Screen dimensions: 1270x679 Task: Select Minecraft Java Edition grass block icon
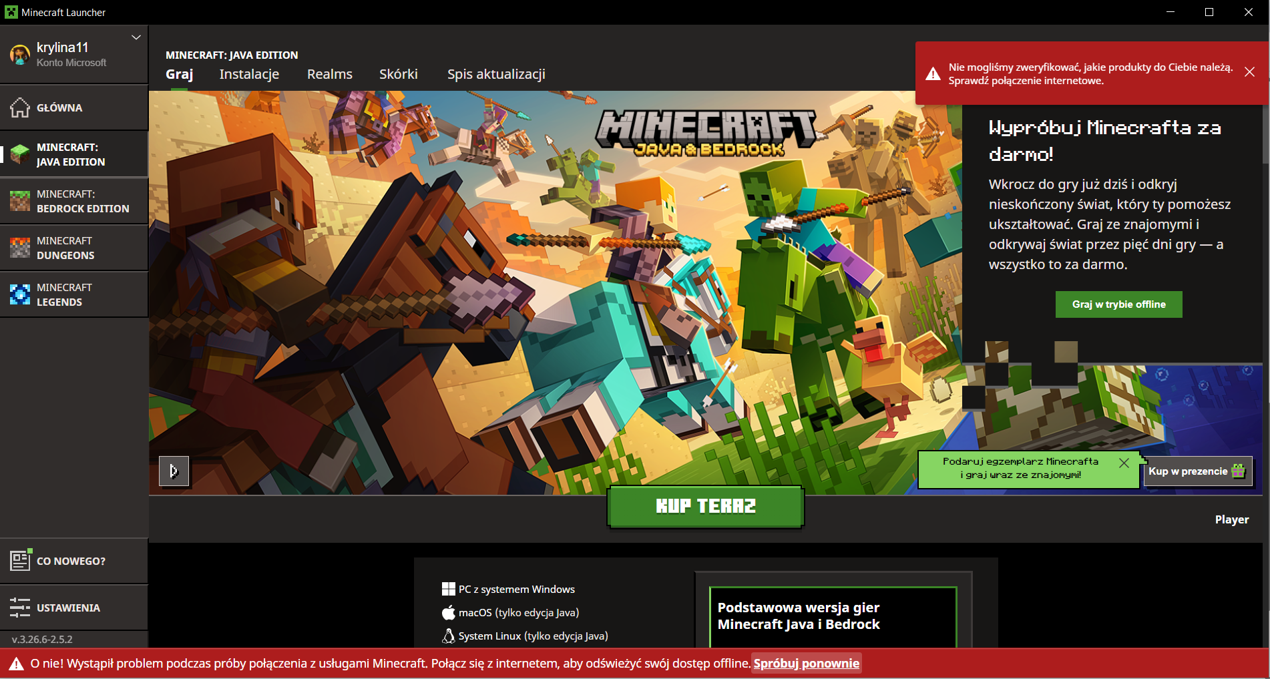coord(20,154)
